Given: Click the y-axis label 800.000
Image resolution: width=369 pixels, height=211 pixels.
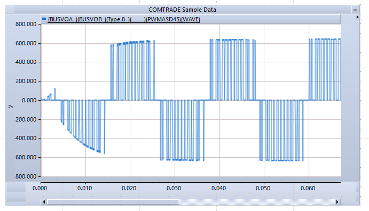Looking at the screenshot, I should click(x=26, y=24).
